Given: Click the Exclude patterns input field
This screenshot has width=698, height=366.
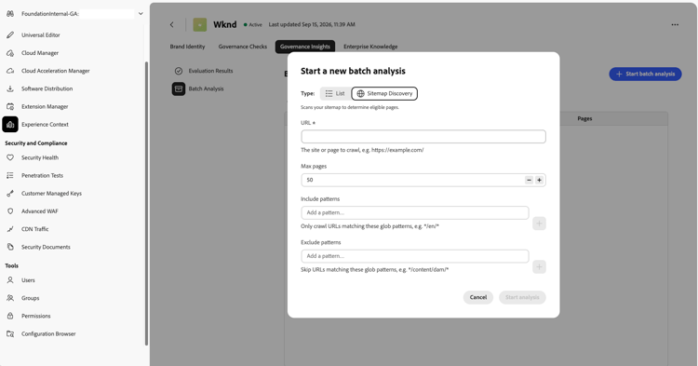Looking at the screenshot, I should pyautogui.click(x=415, y=256).
